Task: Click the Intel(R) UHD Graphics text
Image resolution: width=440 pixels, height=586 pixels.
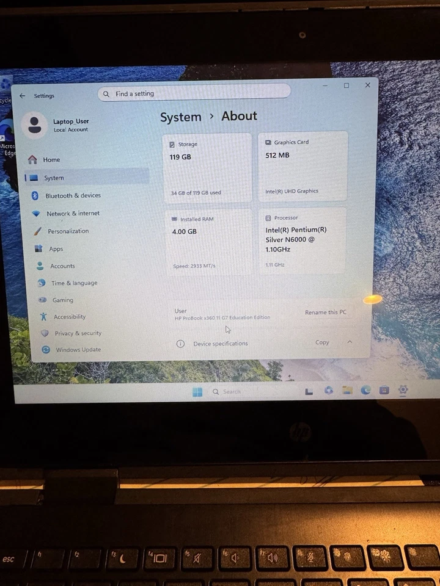Action: click(292, 191)
